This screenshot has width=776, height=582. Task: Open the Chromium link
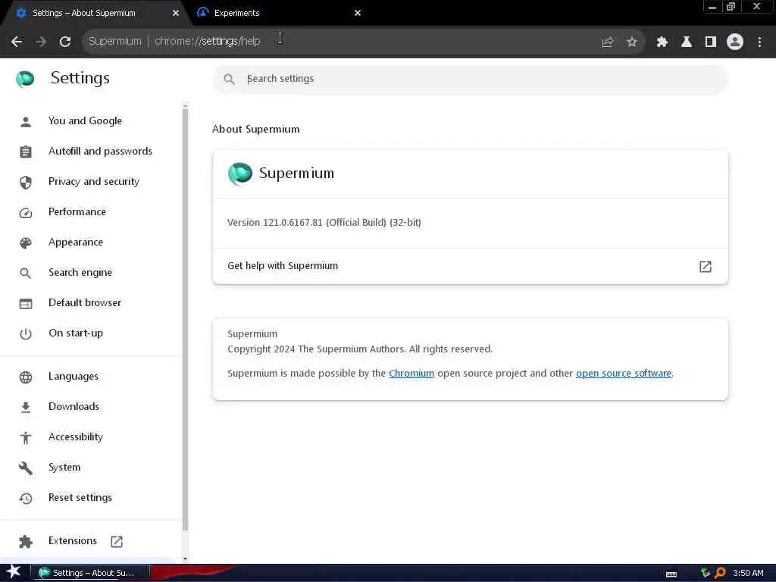tap(411, 374)
